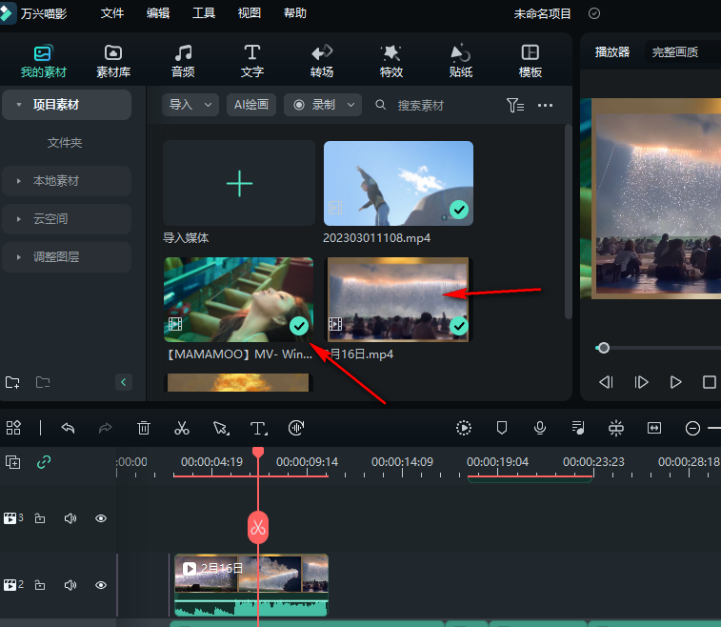This screenshot has height=627, width=721.
Task: Select the 202303011108.mp4 thumbnail
Action: [399, 183]
